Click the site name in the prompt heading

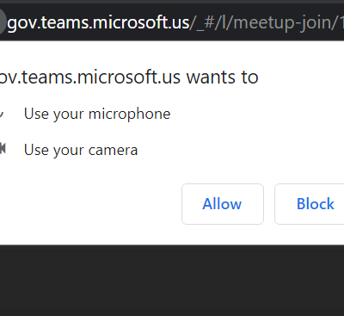coord(90,77)
